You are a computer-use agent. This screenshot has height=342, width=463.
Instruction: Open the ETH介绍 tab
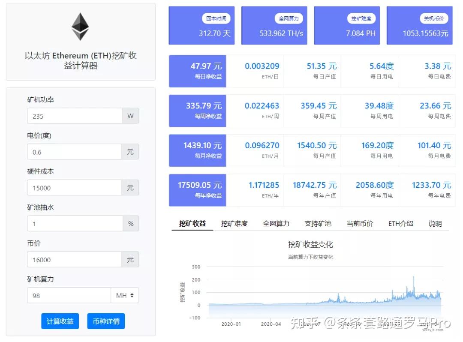click(401, 224)
